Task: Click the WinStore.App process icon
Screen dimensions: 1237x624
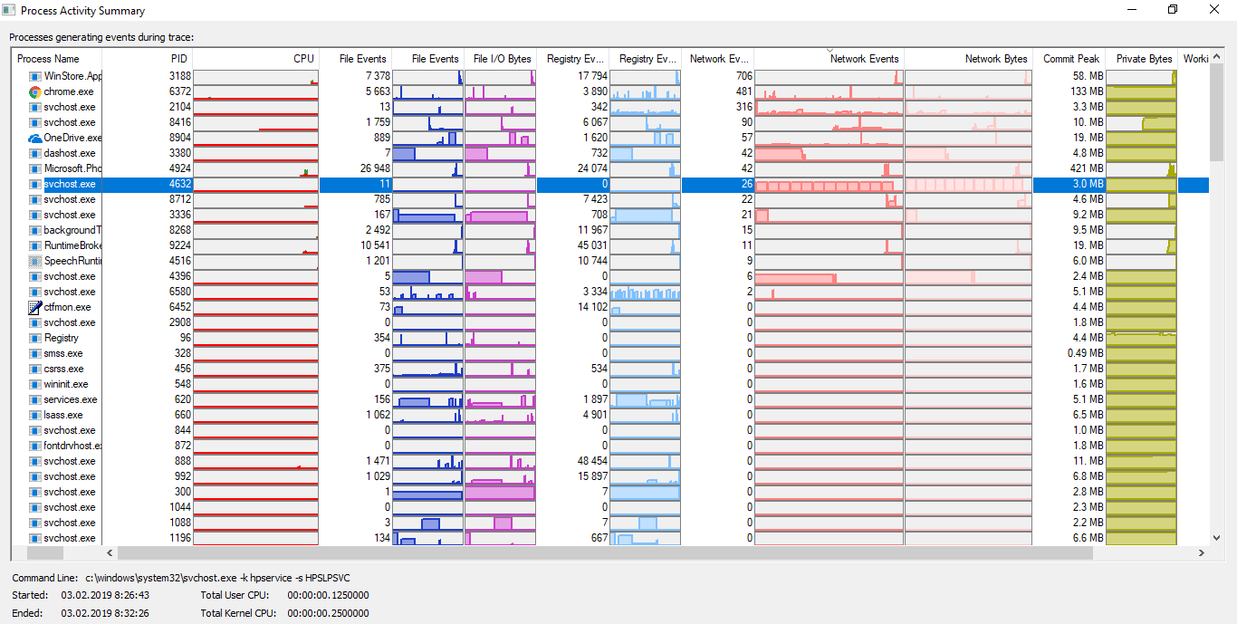Action: coord(35,76)
